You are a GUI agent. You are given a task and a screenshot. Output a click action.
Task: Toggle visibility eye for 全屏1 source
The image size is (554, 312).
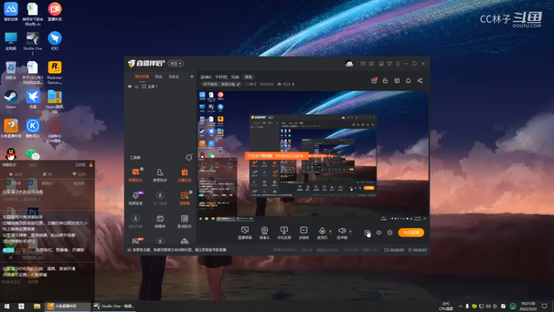(x=129, y=87)
